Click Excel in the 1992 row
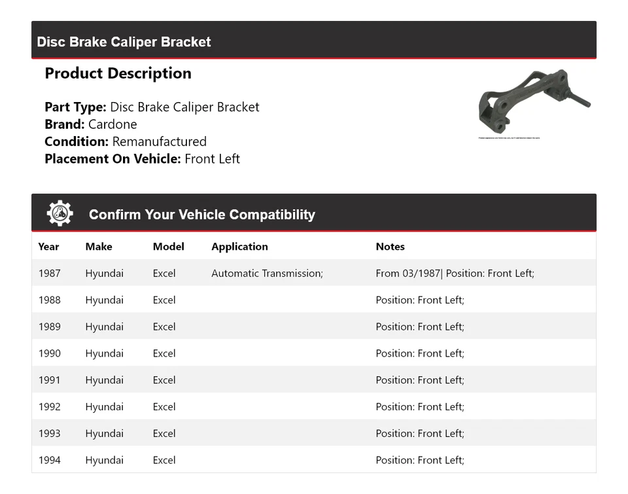 click(x=164, y=407)
